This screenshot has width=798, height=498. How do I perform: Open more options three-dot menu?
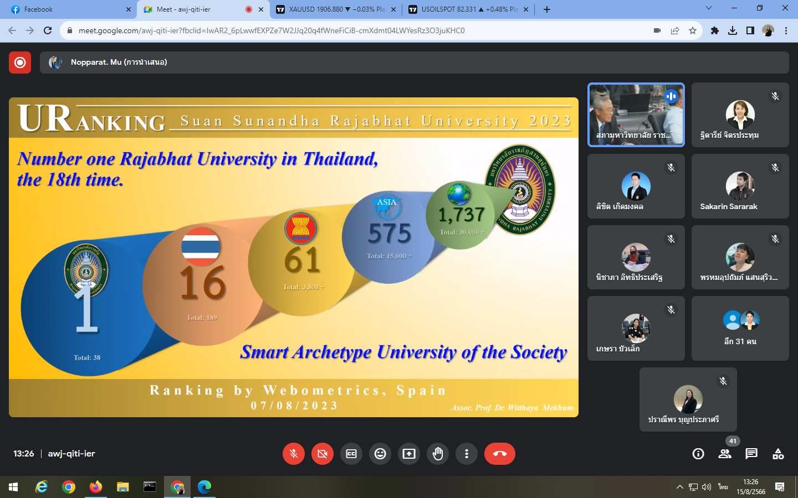click(467, 454)
